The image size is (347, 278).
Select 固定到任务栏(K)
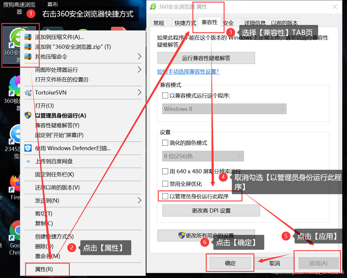pos(83,174)
